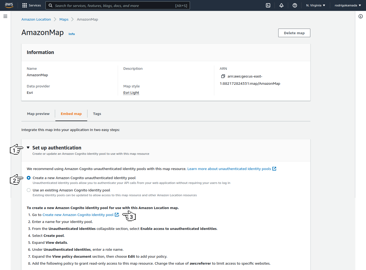Viewport: 366px width, 270px height.
Task: Switch to the Tags tab
Action: 97,114
